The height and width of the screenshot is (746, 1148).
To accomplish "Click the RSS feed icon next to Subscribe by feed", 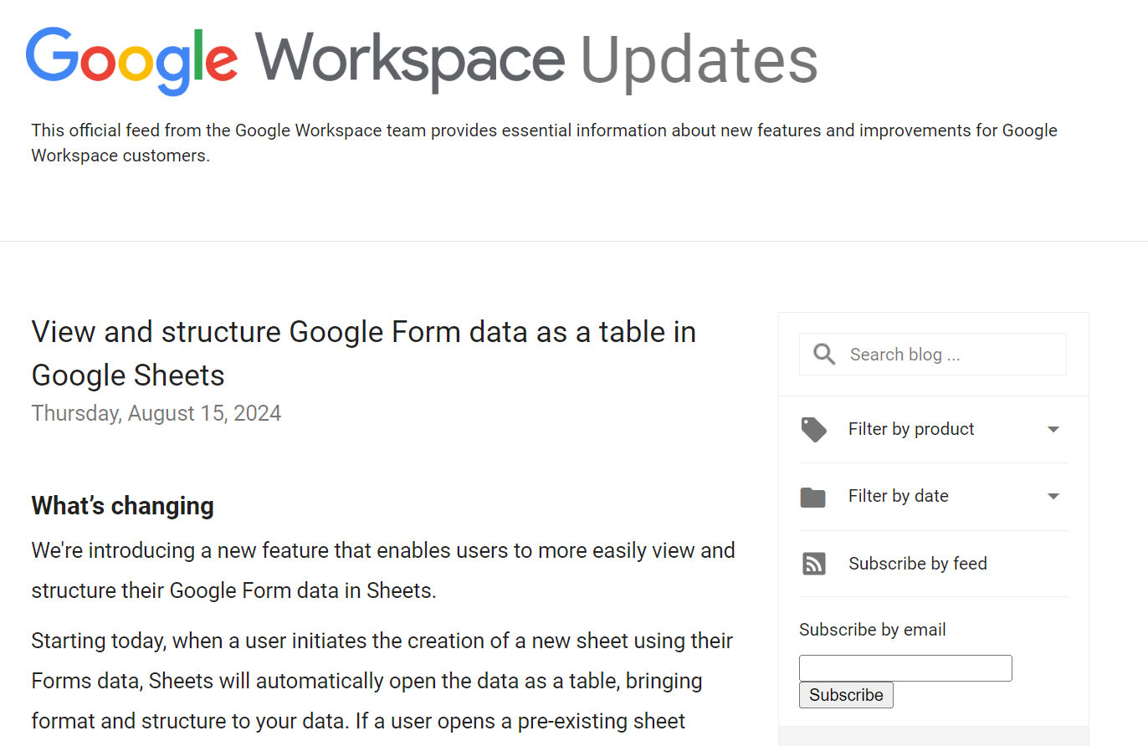I will pyautogui.click(x=813, y=564).
